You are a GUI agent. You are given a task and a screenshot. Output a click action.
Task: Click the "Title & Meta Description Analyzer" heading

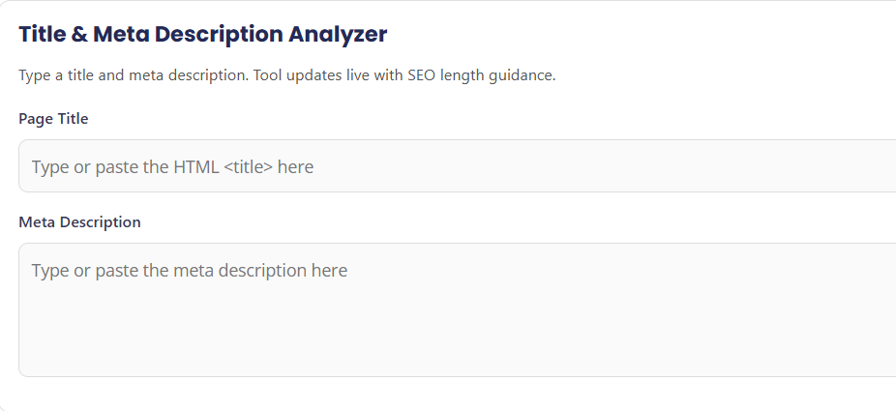(x=202, y=35)
